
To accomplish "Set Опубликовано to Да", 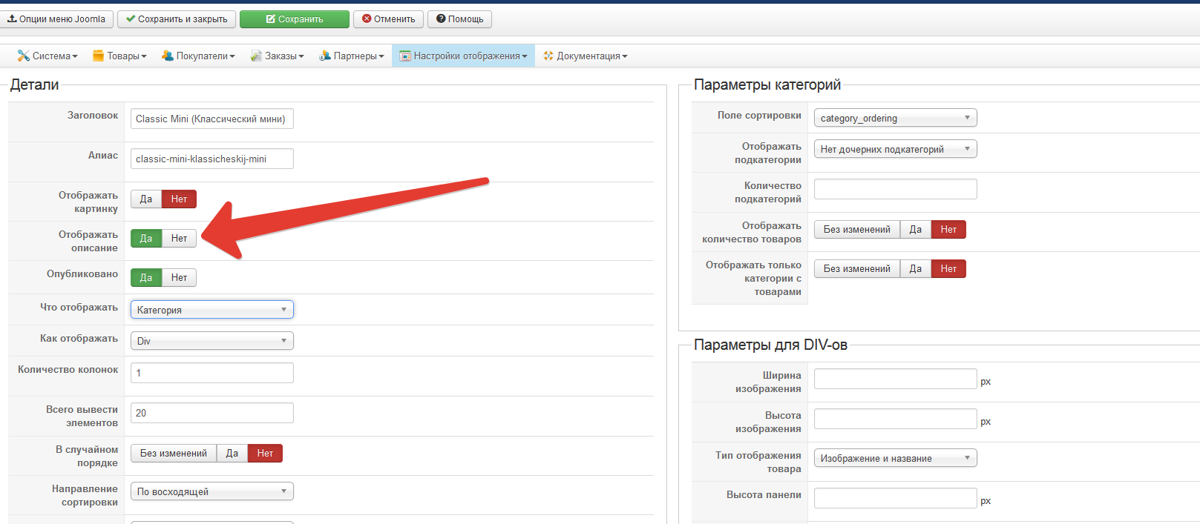I will pos(146,277).
